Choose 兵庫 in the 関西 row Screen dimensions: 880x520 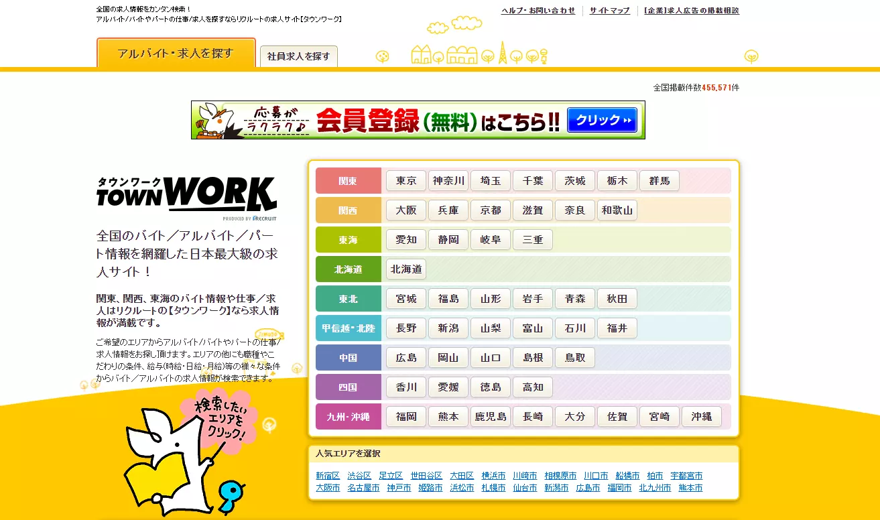point(448,210)
